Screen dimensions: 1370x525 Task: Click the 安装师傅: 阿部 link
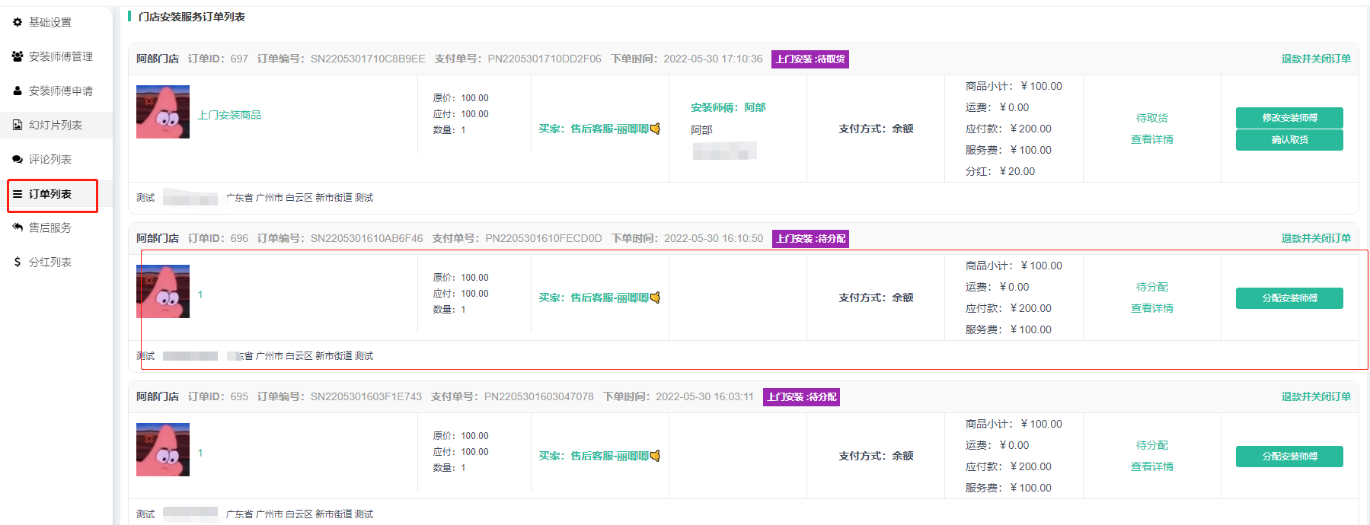(x=728, y=107)
